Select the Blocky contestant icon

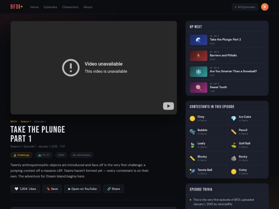click(x=192, y=158)
